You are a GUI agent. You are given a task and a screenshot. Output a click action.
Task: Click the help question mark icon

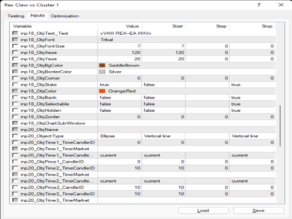(x=260, y=5)
